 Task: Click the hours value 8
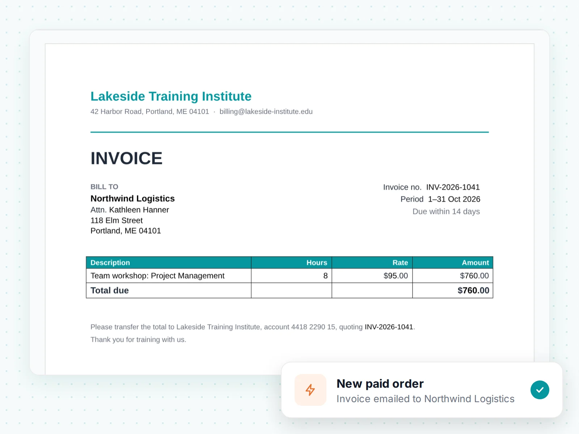click(325, 276)
